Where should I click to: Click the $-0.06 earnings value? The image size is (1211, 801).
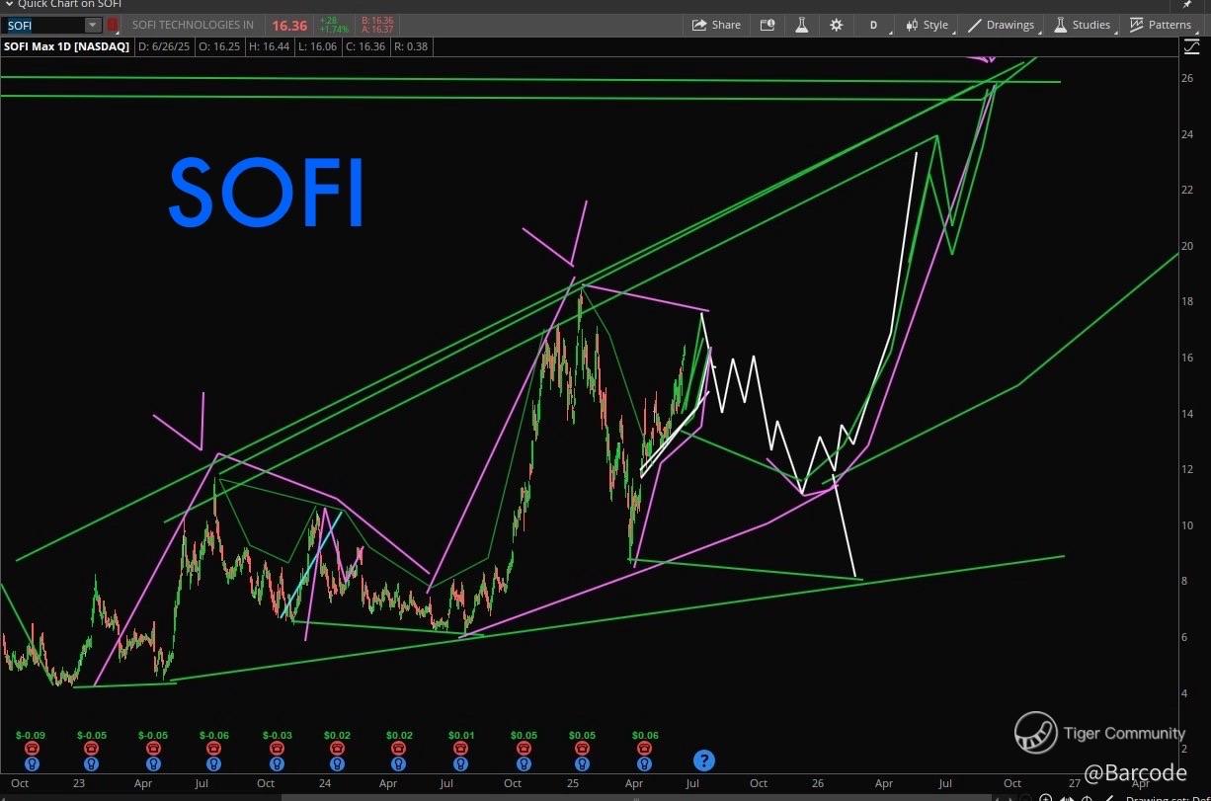click(213, 736)
